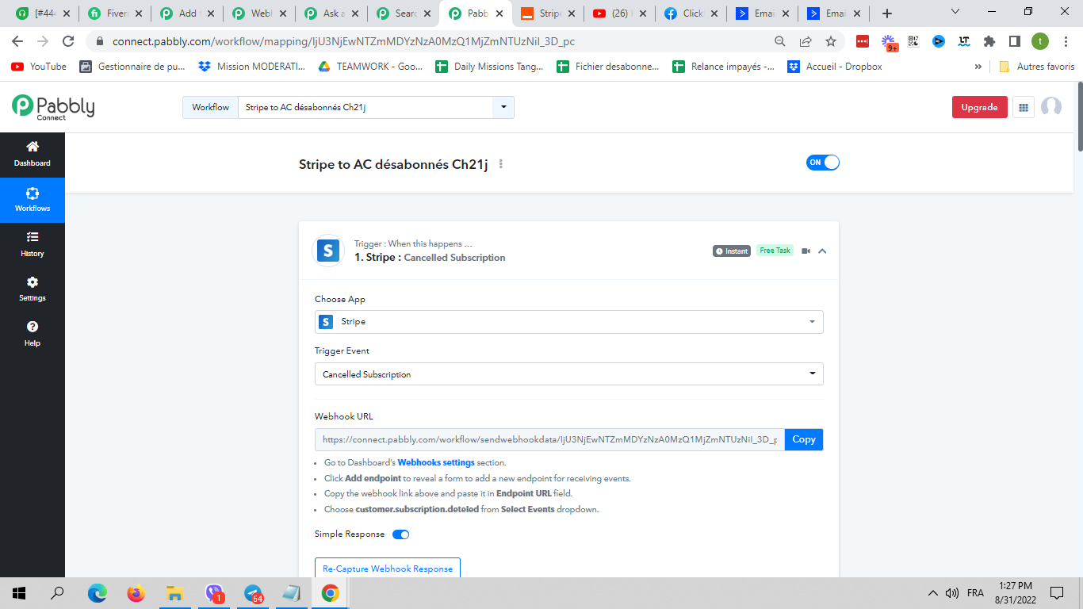Viewport: 1083px width, 609px height.
Task: Open a new browser tab
Action: pos(887,13)
